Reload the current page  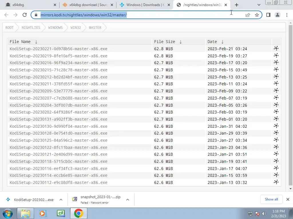(x=25, y=15)
